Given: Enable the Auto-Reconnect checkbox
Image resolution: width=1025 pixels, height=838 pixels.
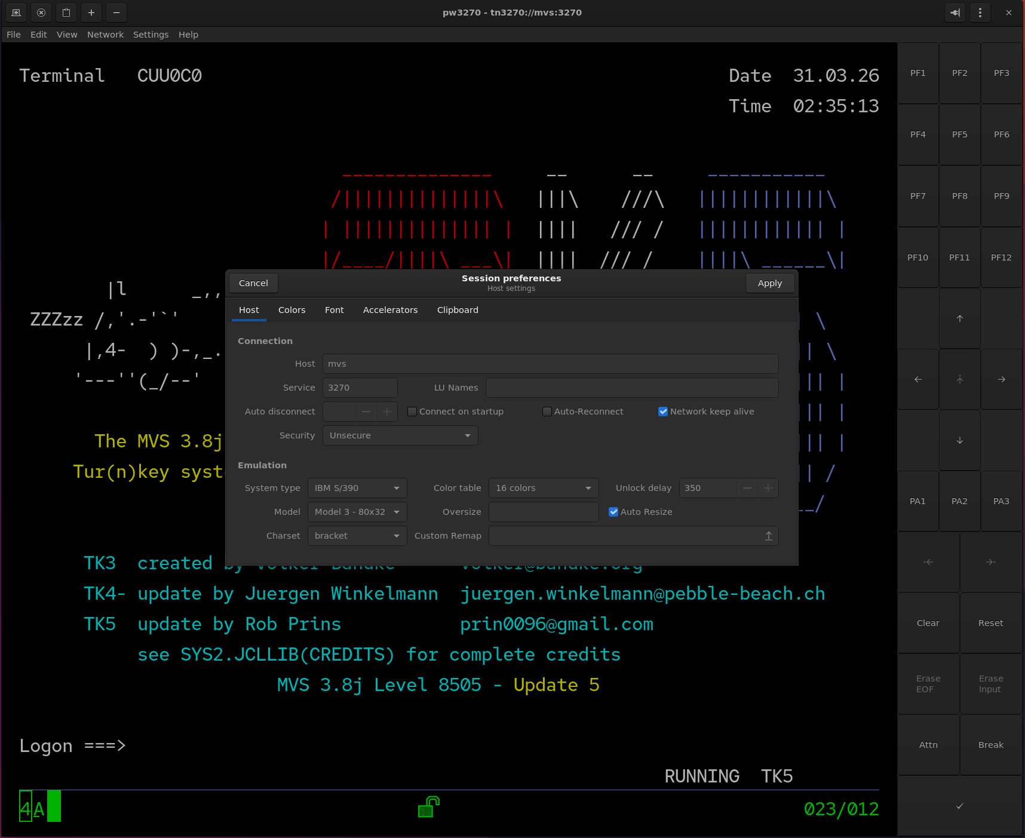Looking at the screenshot, I should point(547,412).
